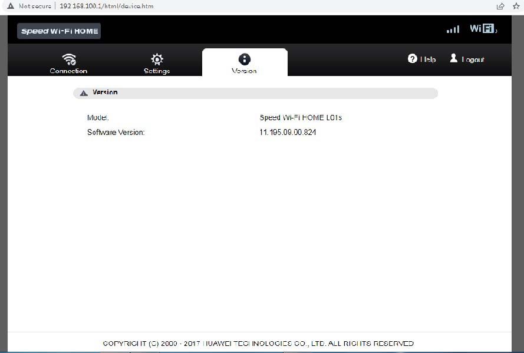
Task: Click the Version info icon
Action: (245, 59)
